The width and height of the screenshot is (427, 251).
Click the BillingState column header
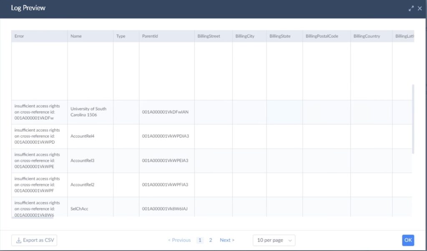pos(284,36)
